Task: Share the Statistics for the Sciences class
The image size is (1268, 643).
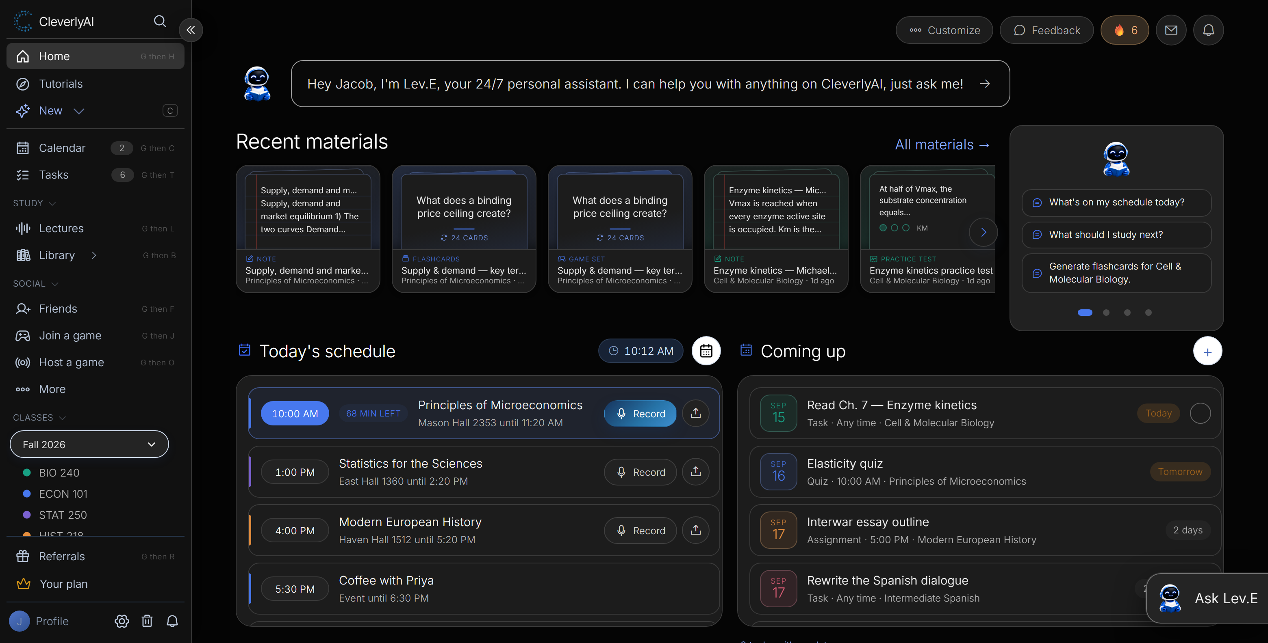Action: click(695, 471)
